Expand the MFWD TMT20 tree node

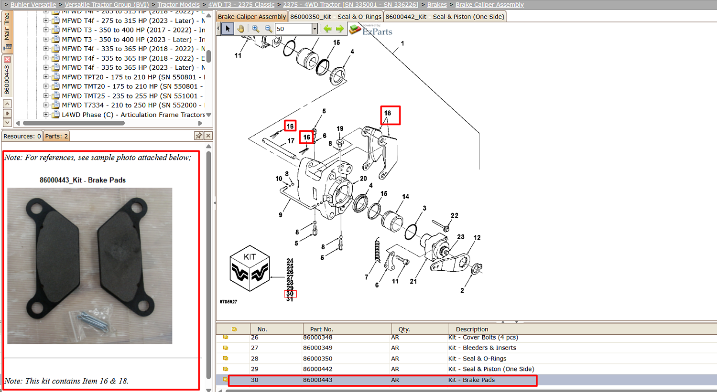[46, 86]
